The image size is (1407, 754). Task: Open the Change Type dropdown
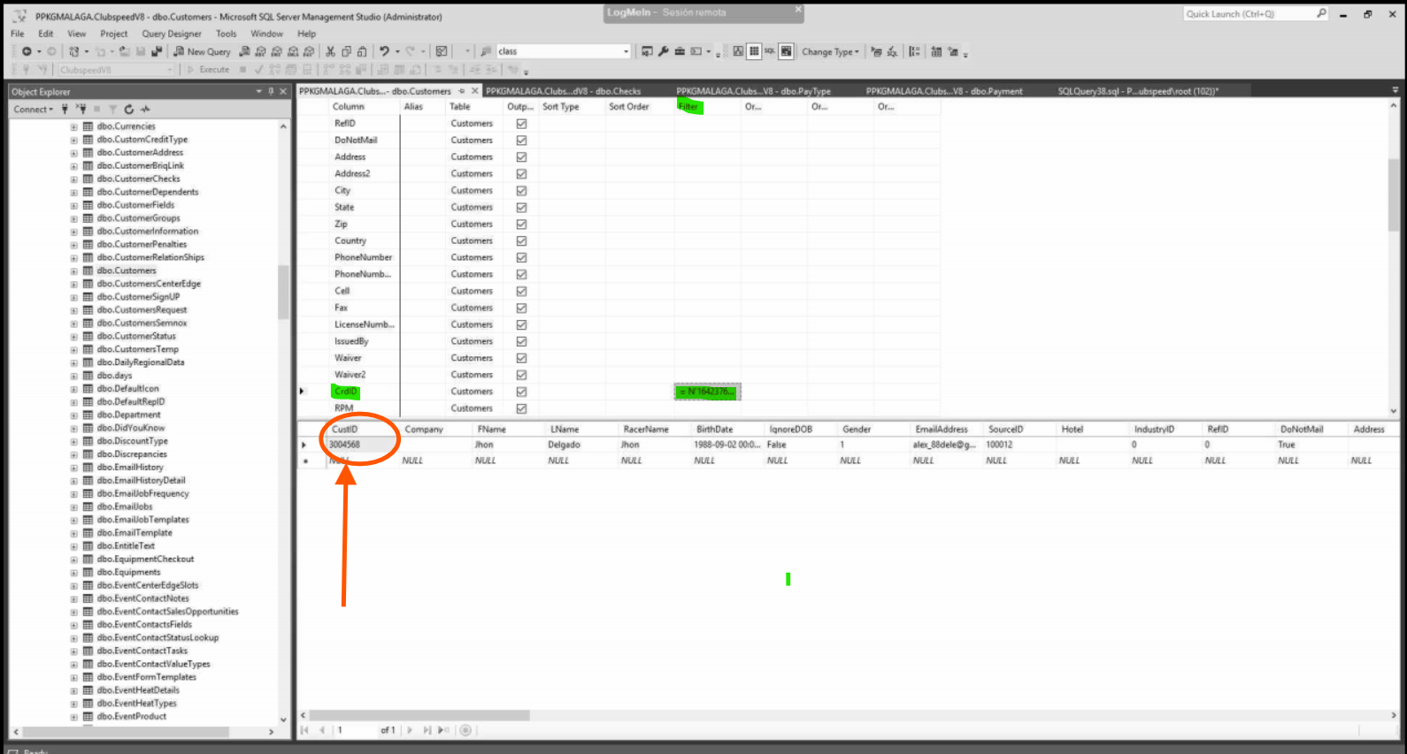pyautogui.click(x=830, y=52)
